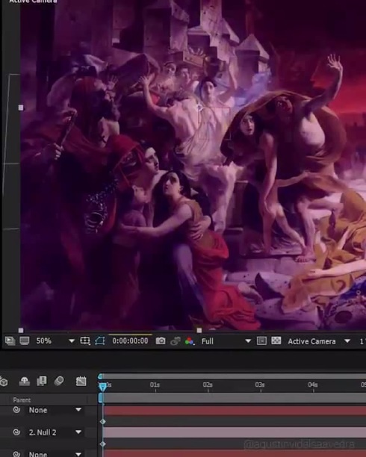Toggle Always Preview This View icon
The height and width of the screenshot is (457, 366).
pos(10,341)
